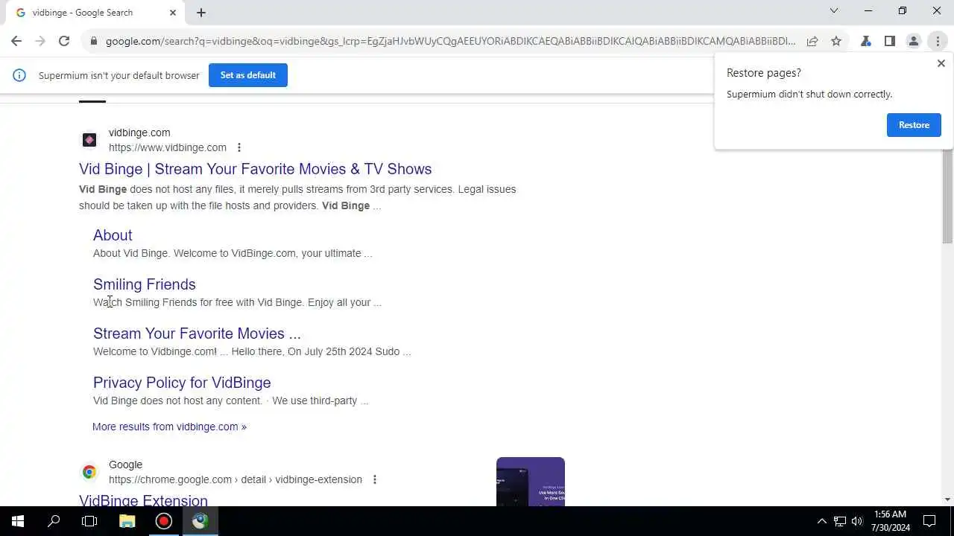View site information lock icon
This screenshot has width=954, height=536.
point(93,41)
